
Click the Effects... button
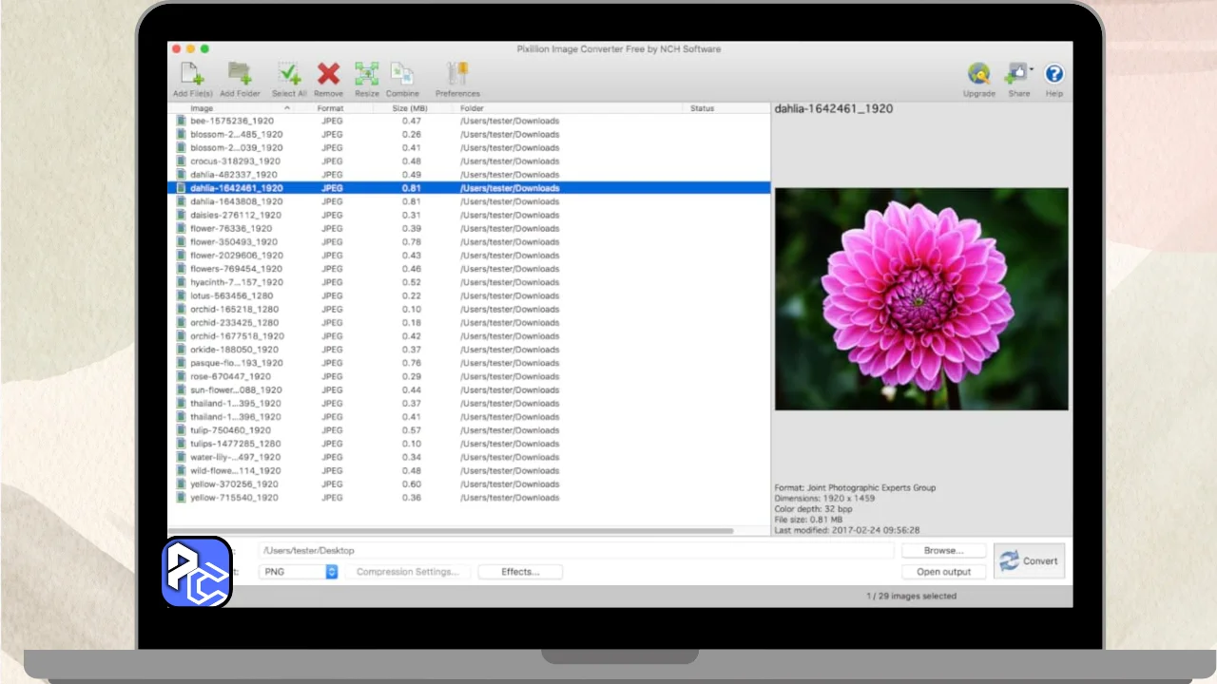520,572
